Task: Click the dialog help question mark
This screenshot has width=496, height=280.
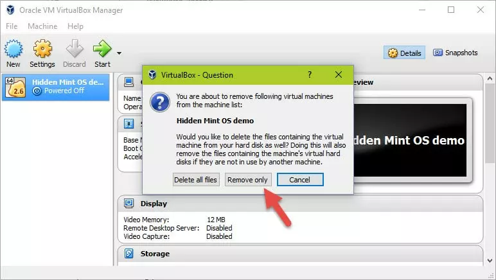Action: pos(310,75)
